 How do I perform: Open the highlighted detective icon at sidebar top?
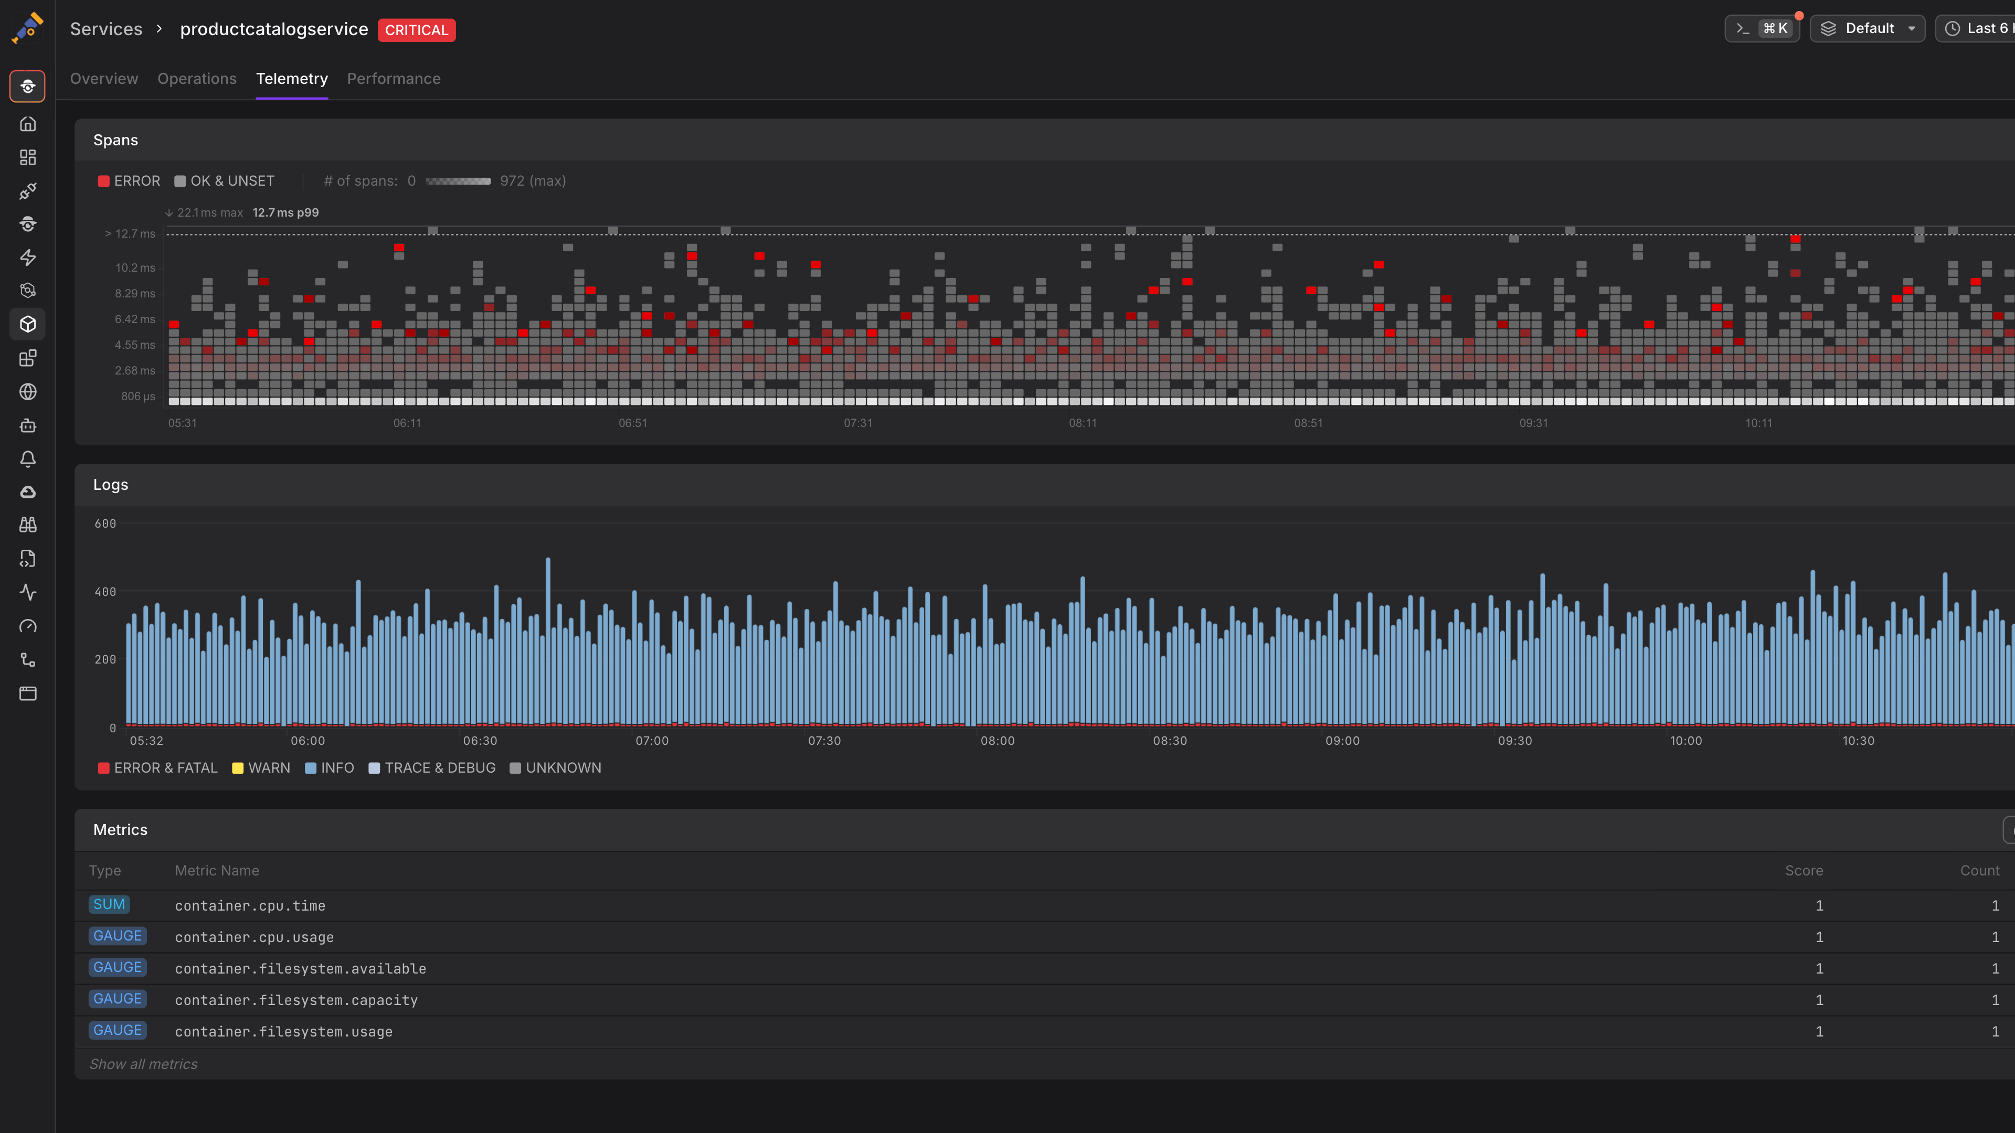27,86
